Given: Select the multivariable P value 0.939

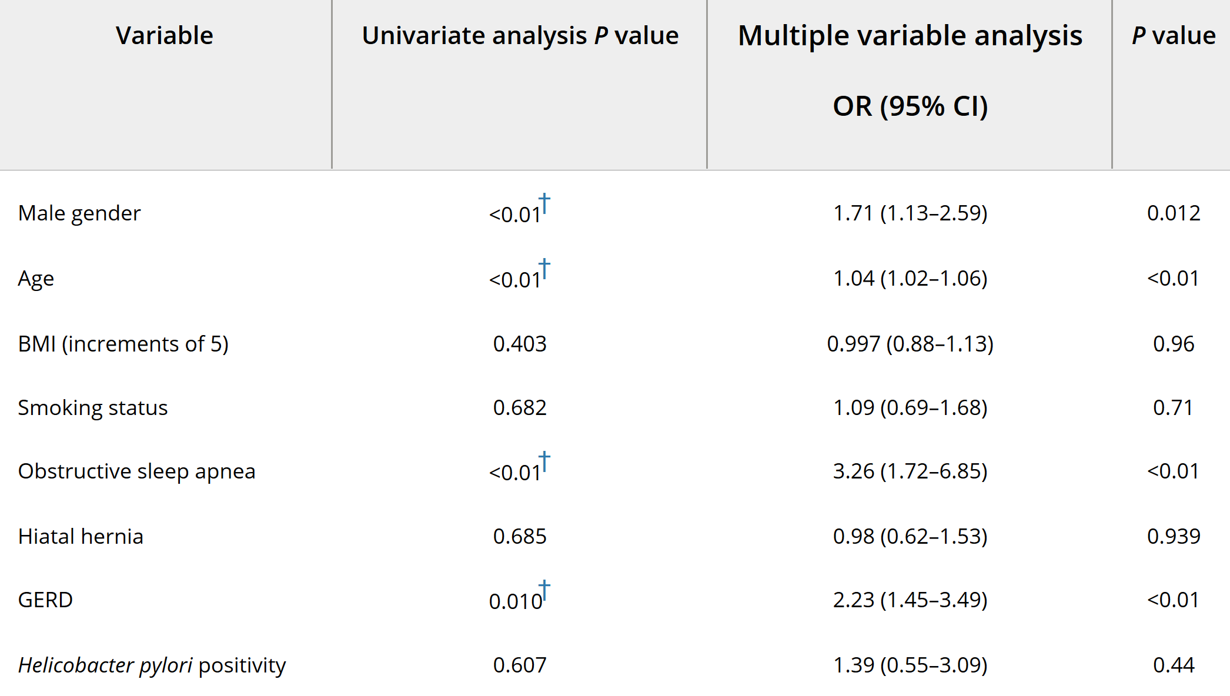Looking at the screenshot, I should pyautogui.click(x=1174, y=537).
